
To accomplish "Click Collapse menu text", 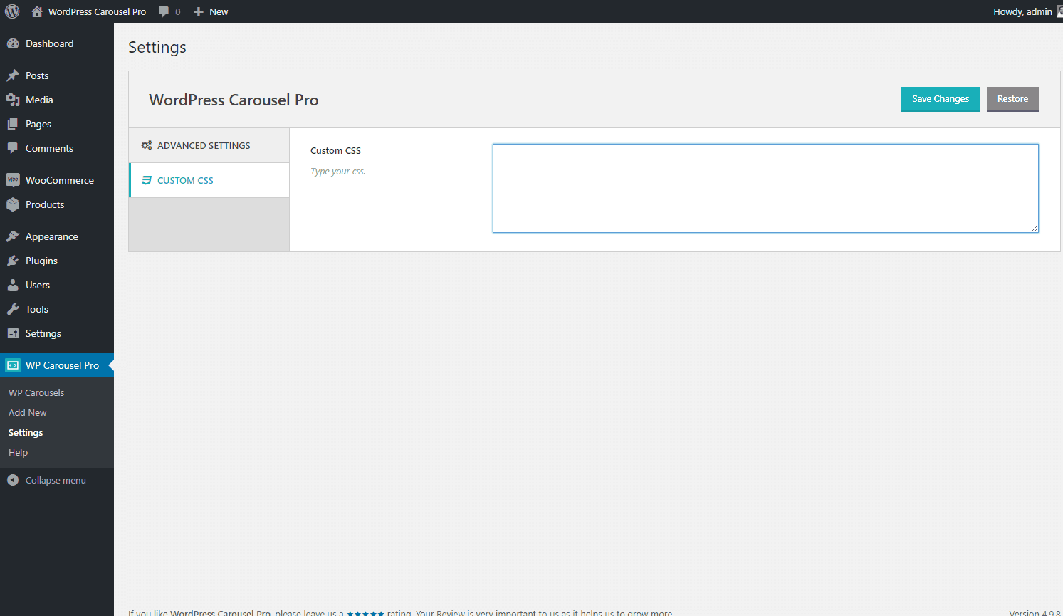I will (x=56, y=480).
